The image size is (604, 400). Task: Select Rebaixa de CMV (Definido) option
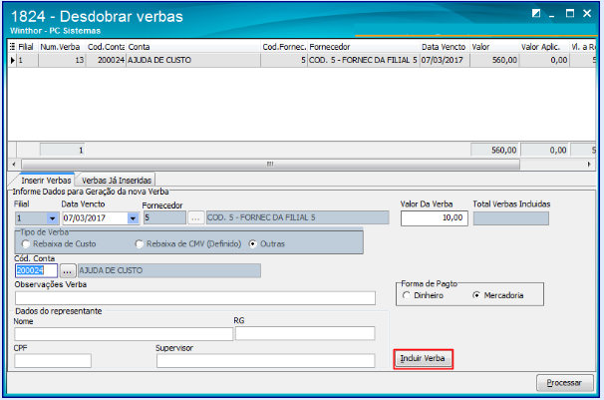point(140,244)
